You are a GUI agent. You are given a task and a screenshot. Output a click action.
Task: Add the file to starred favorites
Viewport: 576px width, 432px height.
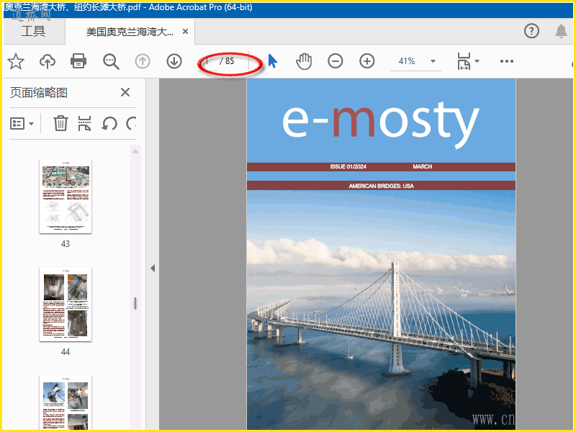tap(16, 61)
